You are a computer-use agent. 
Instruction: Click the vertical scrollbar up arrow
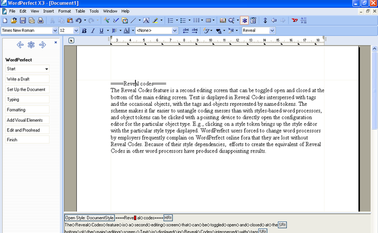[x=374, y=48]
